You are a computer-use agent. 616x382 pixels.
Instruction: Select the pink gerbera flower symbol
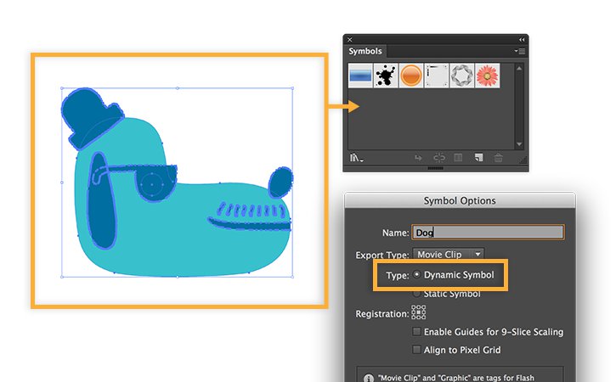pyautogui.click(x=487, y=76)
